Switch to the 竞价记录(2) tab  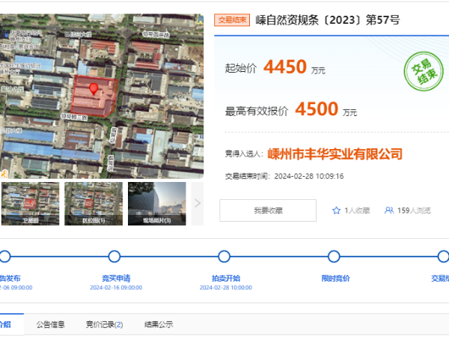point(104,324)
